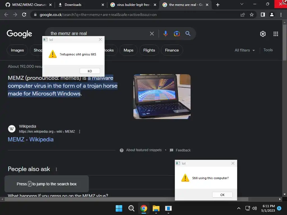Clear the Google search query
Image resolution: width=287 pixels, height=215 pixels.
pyautogui.click(x=152, y=34)
